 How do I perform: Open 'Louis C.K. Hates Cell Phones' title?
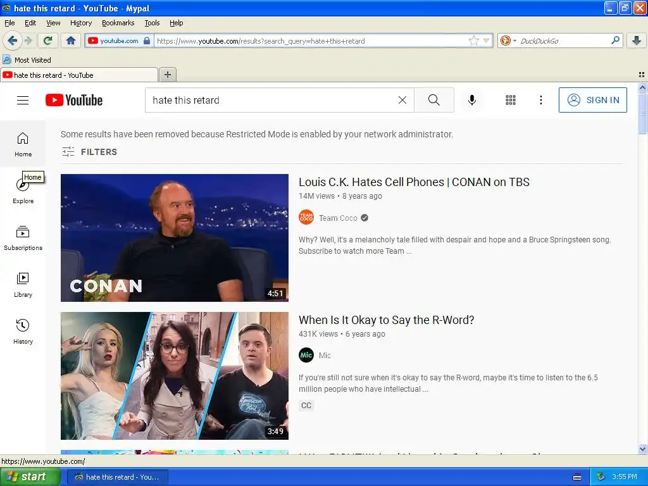[x=414, y=182]
